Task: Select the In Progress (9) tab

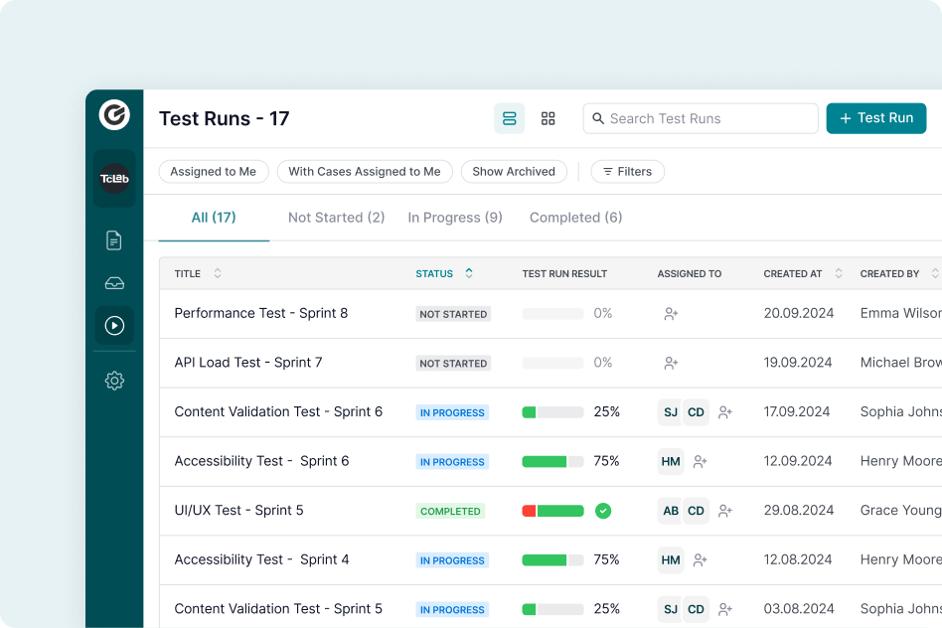Action: pyautogui.click(x=455, y=218)
